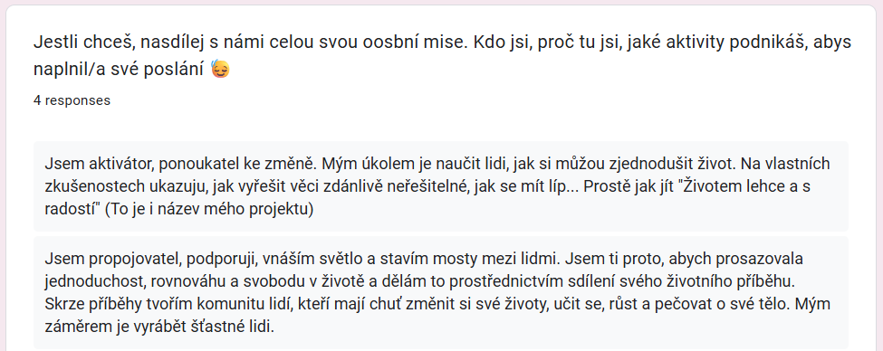Click the '4 responses' count label
Image resolution: width=883 pixels, height=351 pixels.
pos(72,100)
